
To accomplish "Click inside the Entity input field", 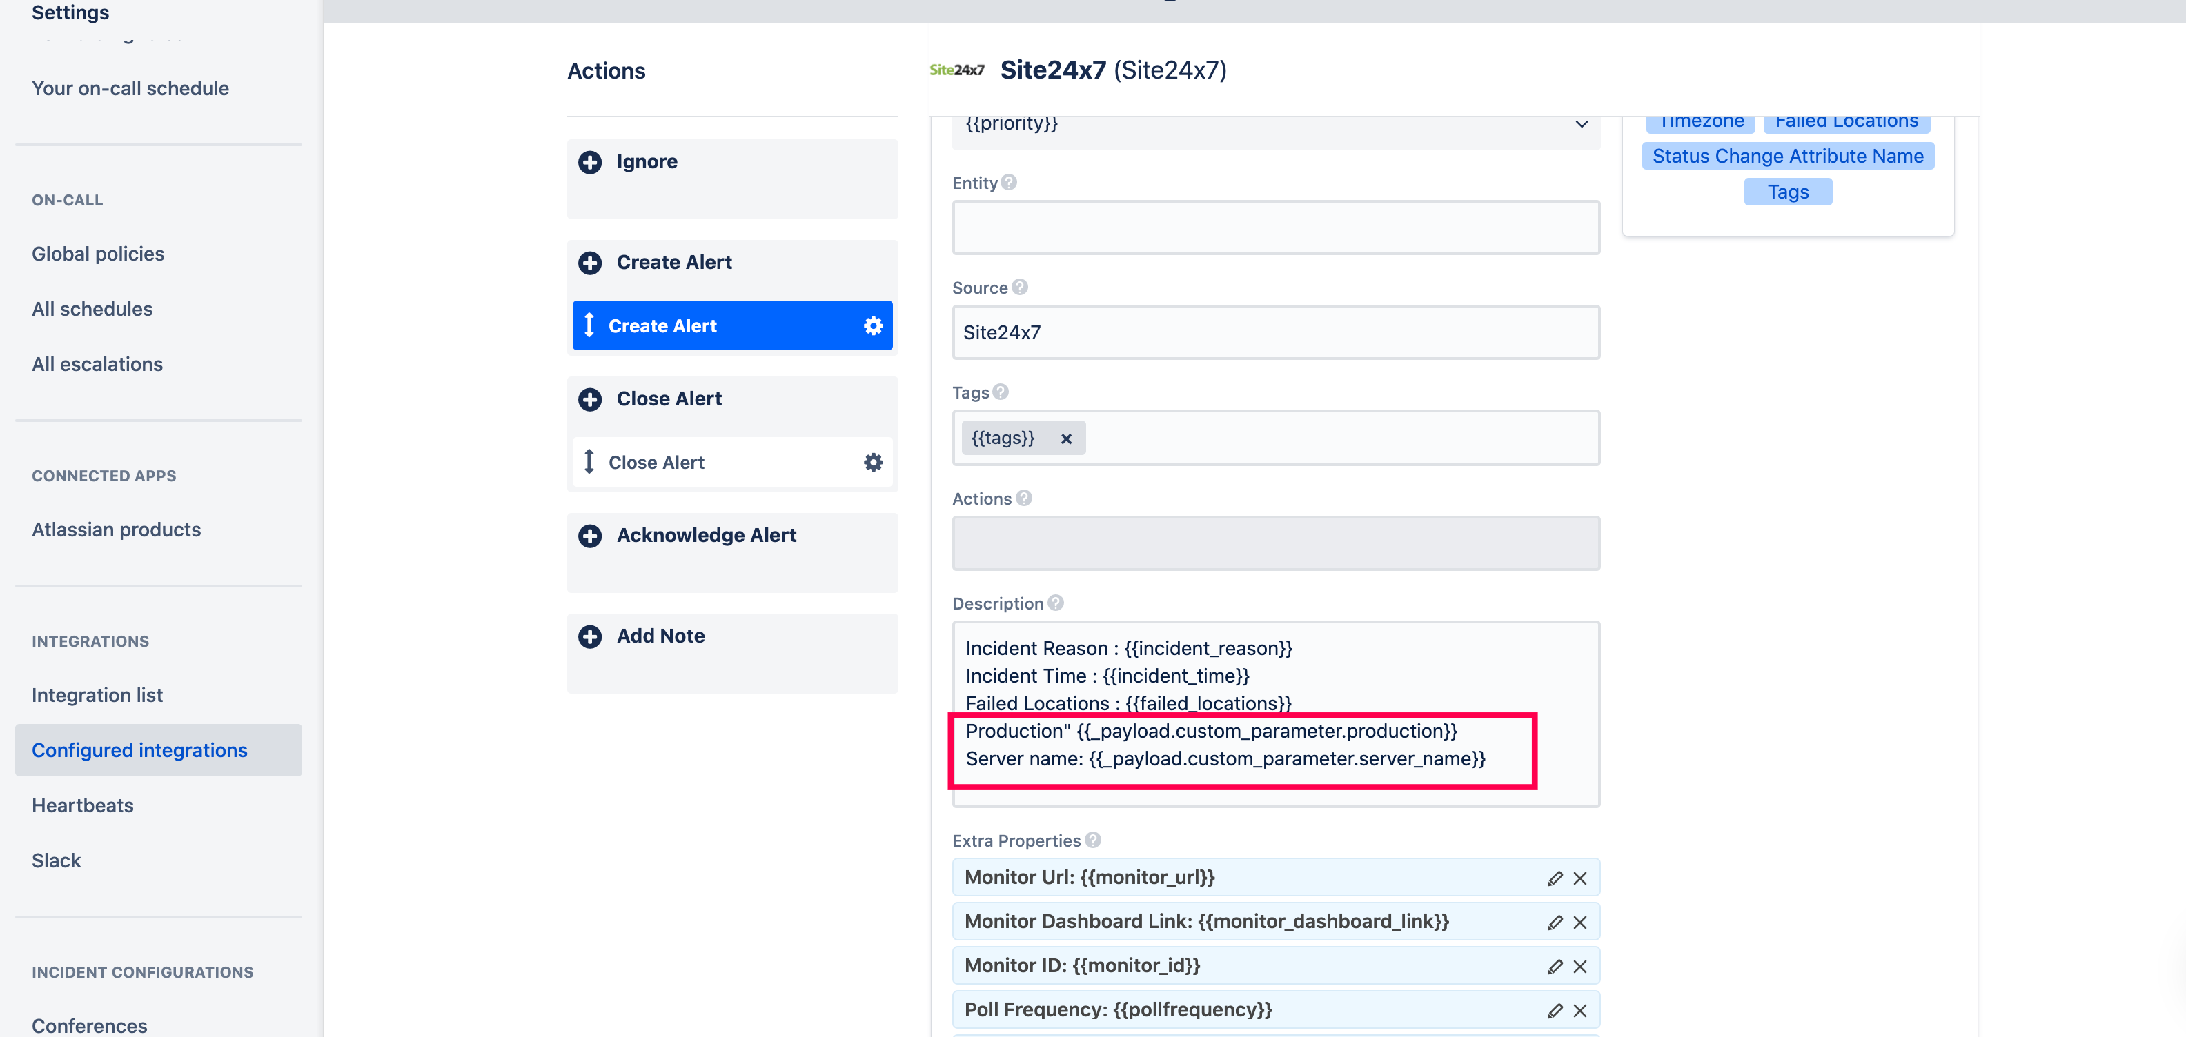I will click(1275, 228).
